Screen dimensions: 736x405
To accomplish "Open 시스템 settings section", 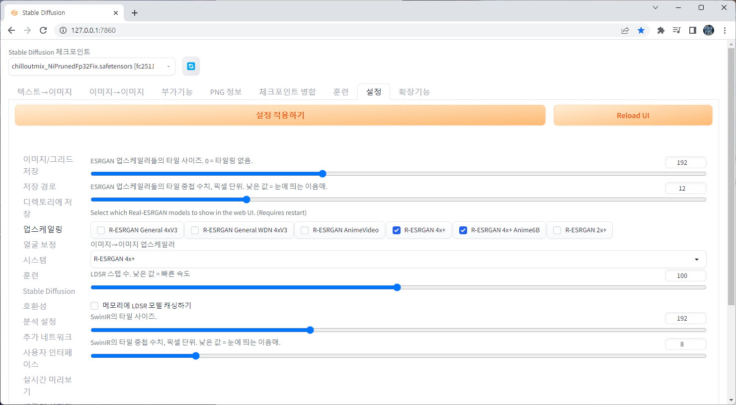I will 35,260.
